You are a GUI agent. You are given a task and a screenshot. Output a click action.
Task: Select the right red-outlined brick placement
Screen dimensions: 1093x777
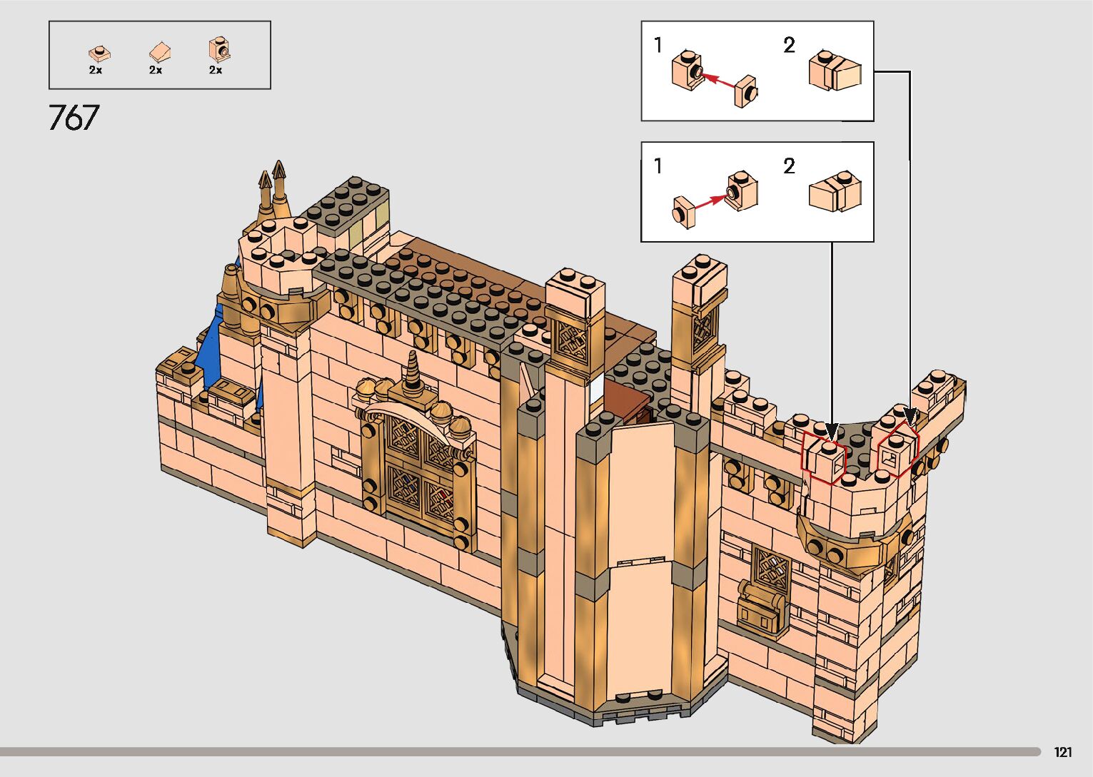(x=897, y=450)
